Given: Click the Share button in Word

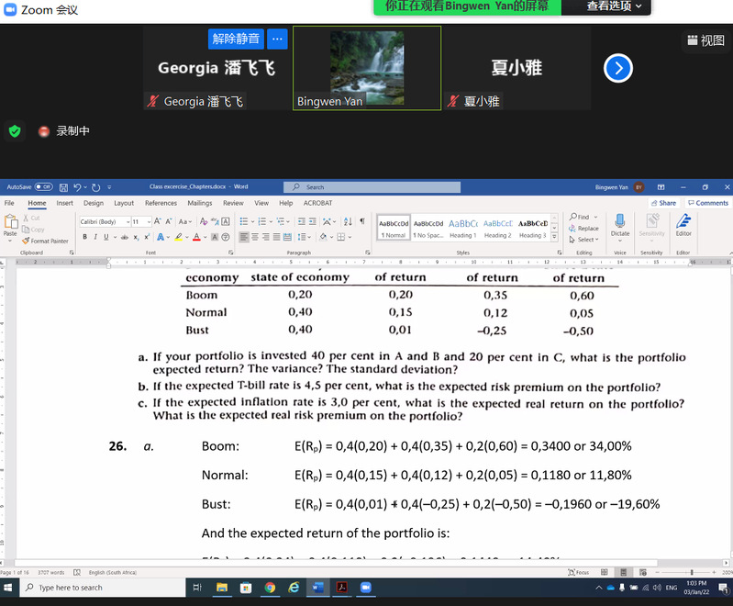Looking at the screenshot, I should coord(663,203).
